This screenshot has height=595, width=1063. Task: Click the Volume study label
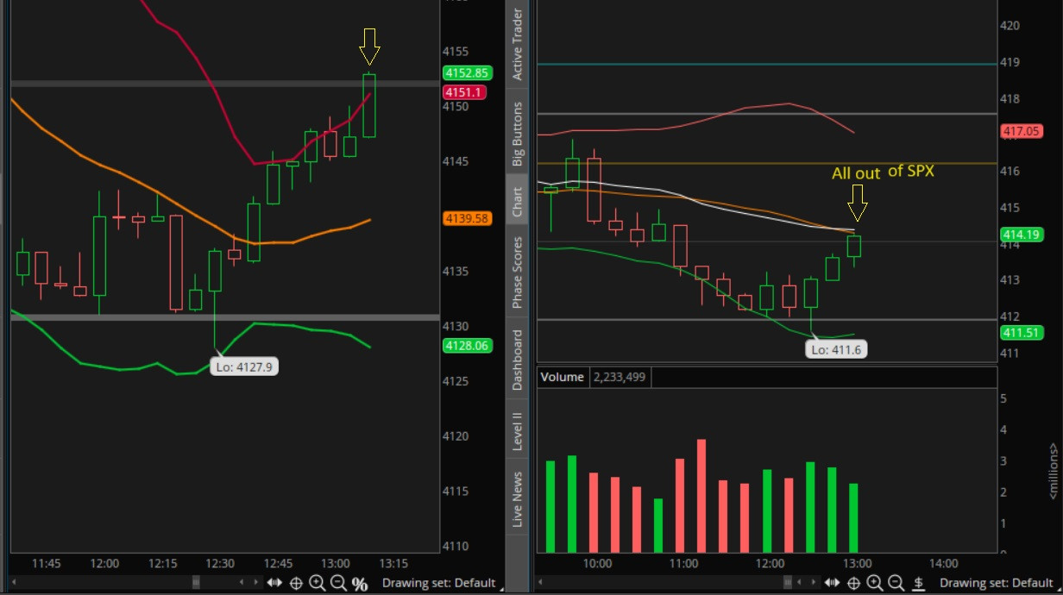point(562,377)
